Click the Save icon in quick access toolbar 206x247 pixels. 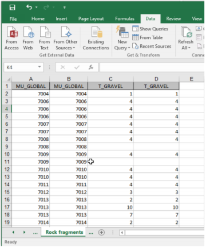click(13, 7)
